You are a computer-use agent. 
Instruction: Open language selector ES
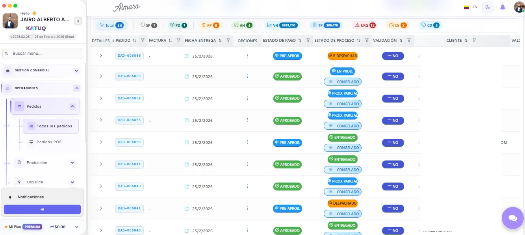click(x=470, y=7)
